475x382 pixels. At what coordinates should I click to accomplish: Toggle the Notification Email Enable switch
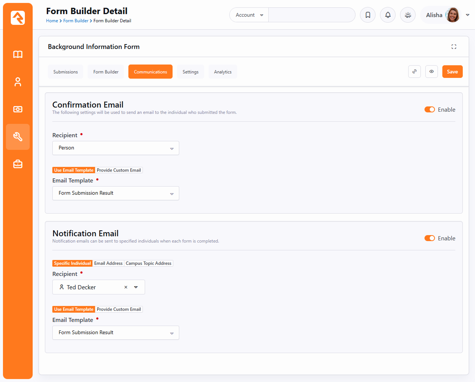(x=430, y=238)
